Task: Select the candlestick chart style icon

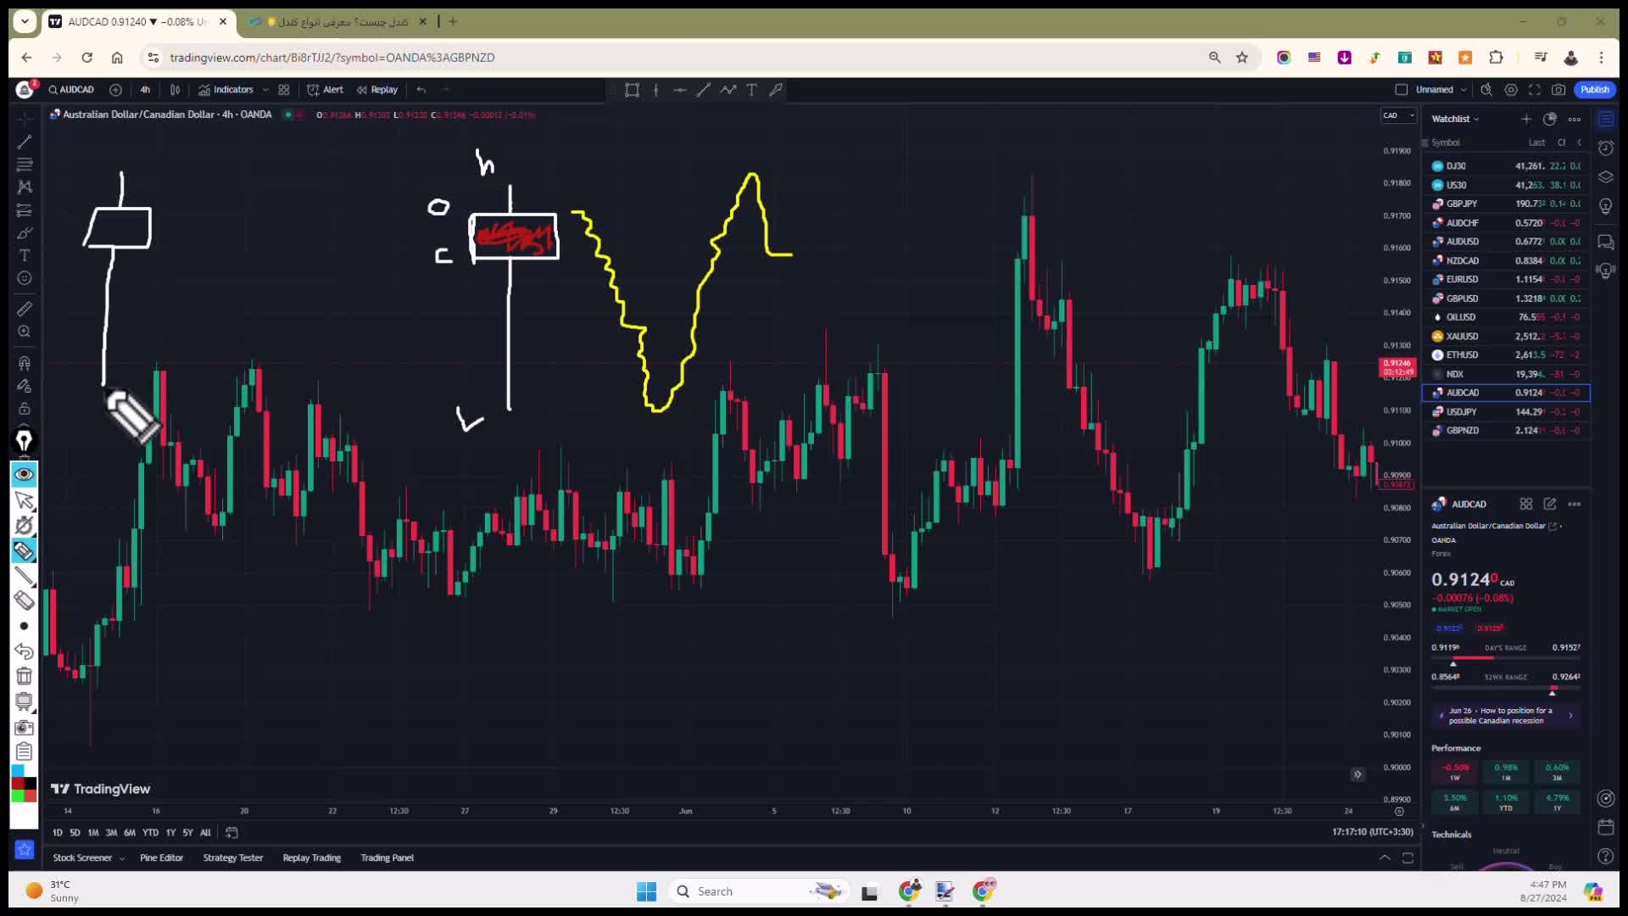Action: pos(176,89)
